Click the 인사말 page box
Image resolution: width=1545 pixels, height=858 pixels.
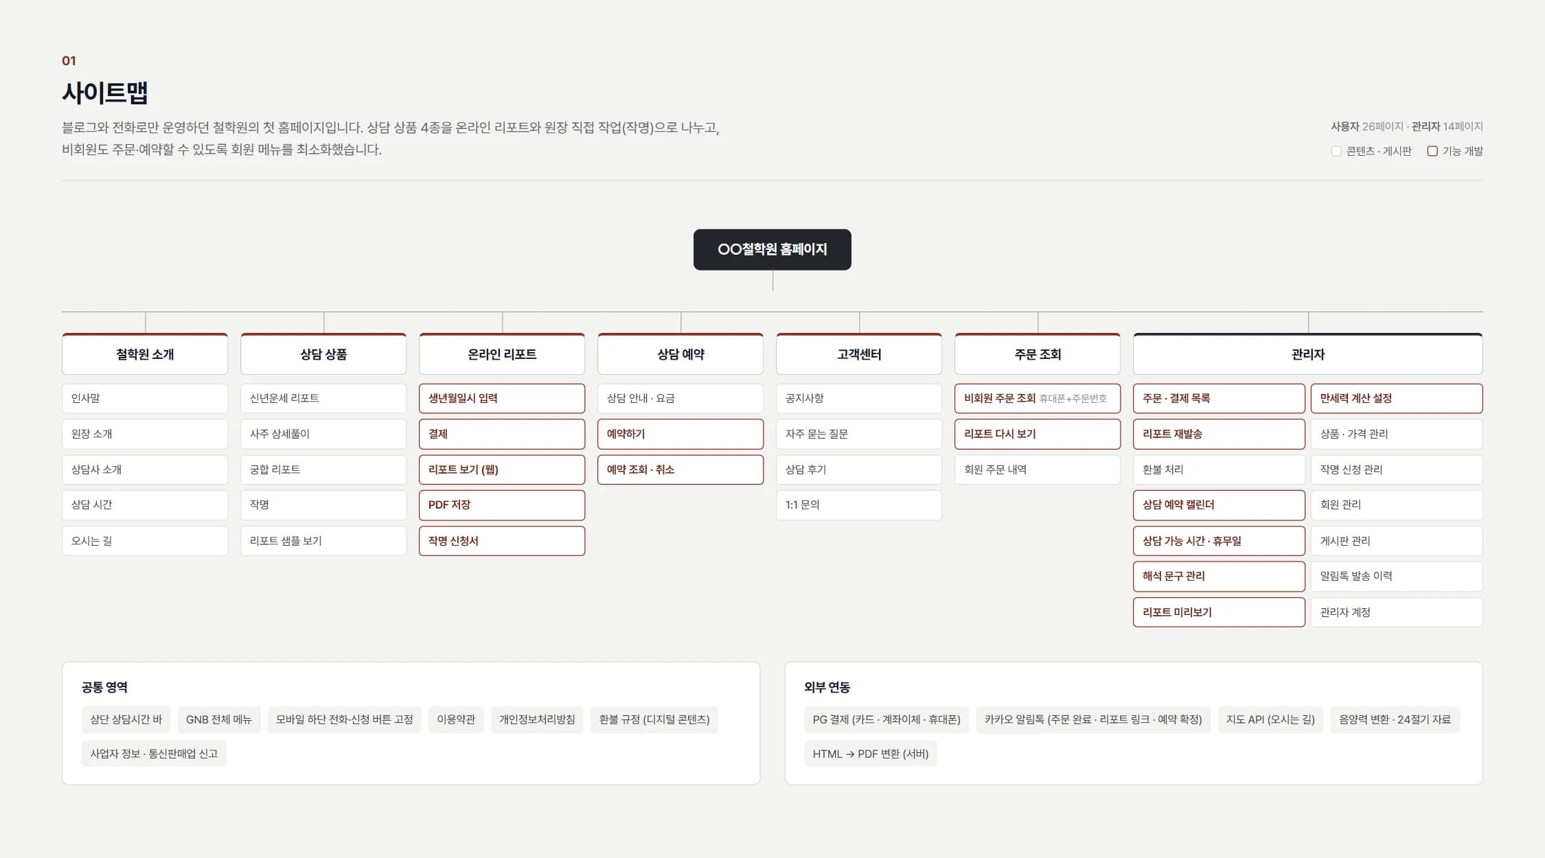145,398
